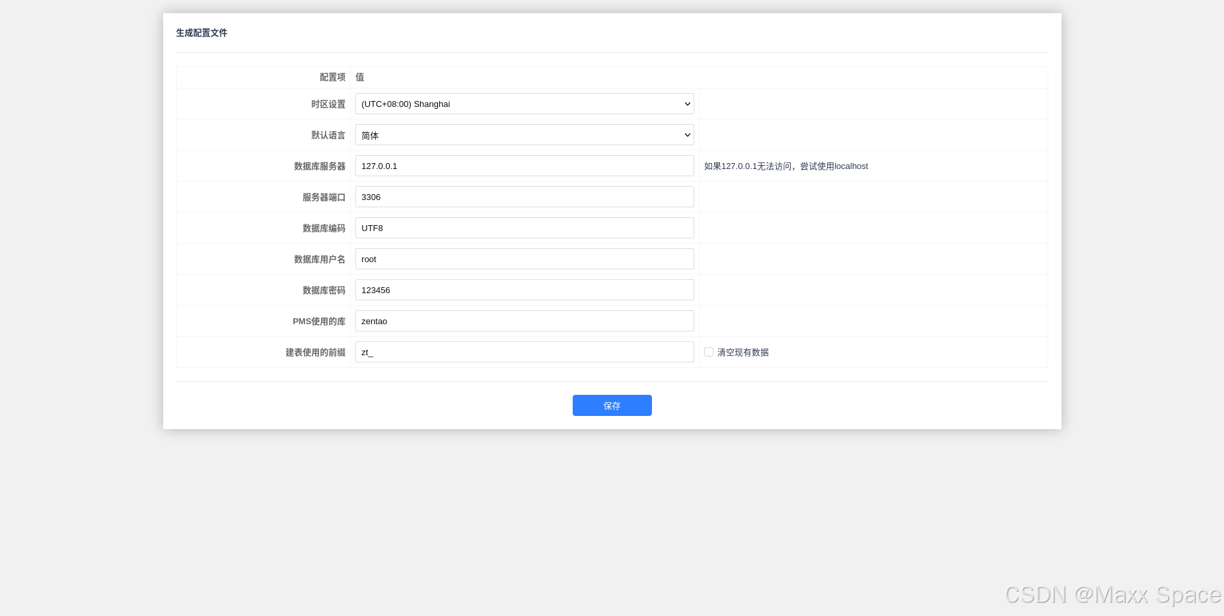The height and width of the screenshot is (616, 1224).
Task: Click the 数据库密码 label
Action: pos(324,291)
